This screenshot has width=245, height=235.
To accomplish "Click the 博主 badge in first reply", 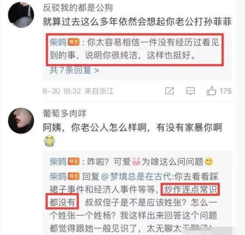I will [74, 42].
